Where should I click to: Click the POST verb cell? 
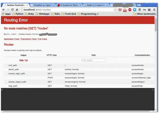coord(50,78)
